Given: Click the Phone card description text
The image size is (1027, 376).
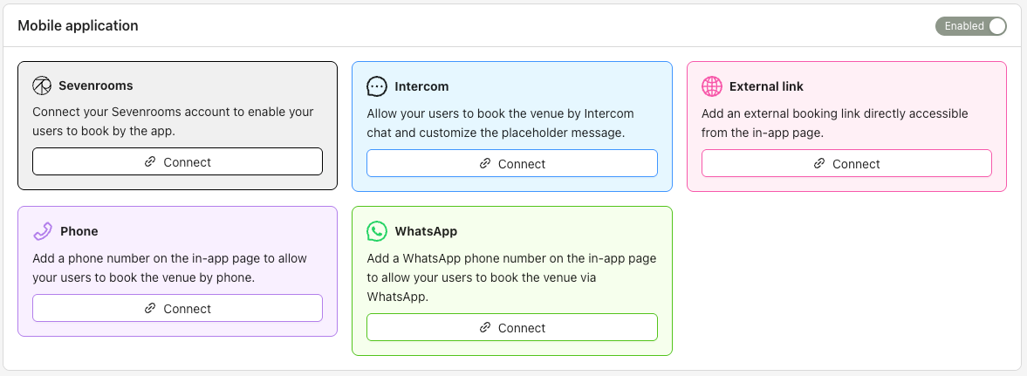Looking at the screenshot, I should [169, 268].
